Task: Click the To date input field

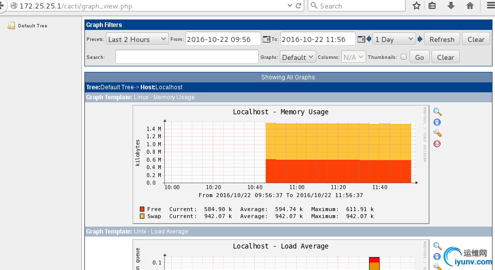Action: 318,39
